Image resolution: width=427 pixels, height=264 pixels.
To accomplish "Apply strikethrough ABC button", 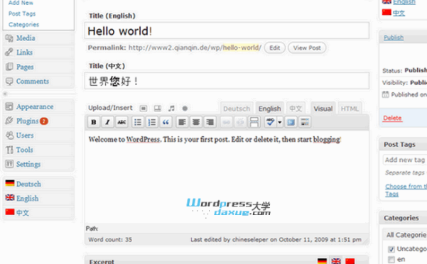I will click(121, 122).
